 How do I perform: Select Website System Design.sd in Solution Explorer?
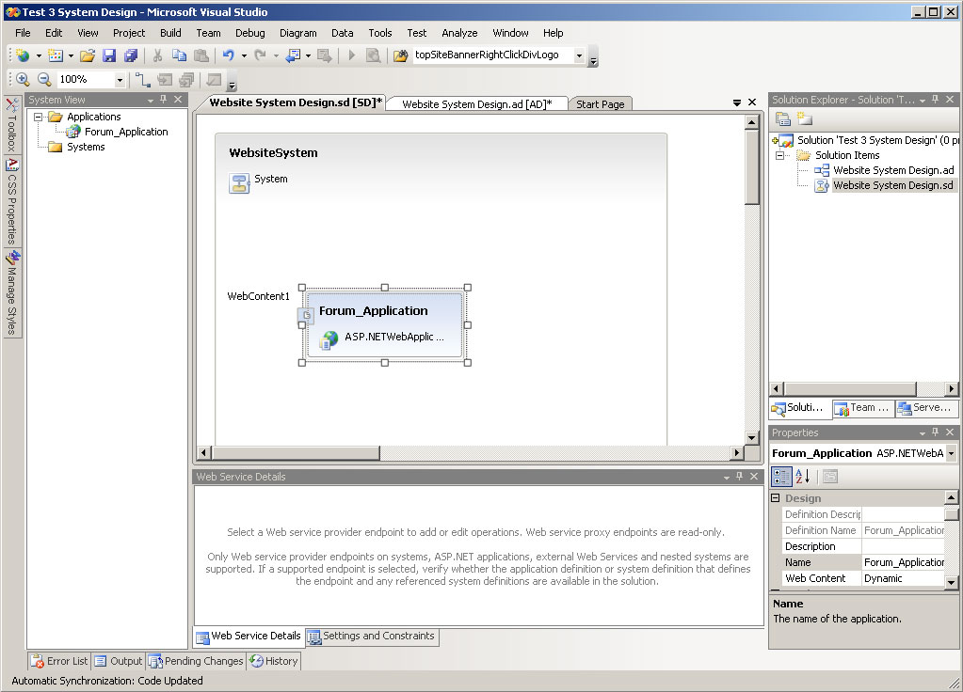tap(893, 186)
